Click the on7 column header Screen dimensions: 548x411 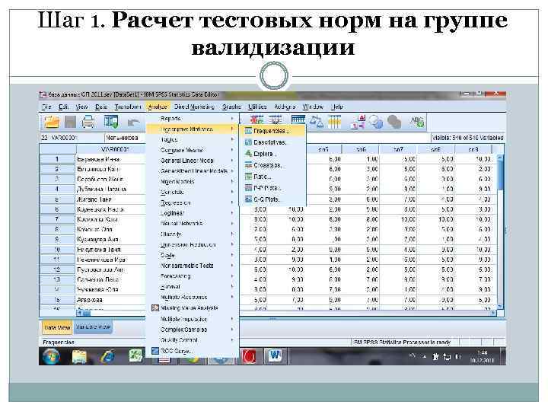[398, 149]
